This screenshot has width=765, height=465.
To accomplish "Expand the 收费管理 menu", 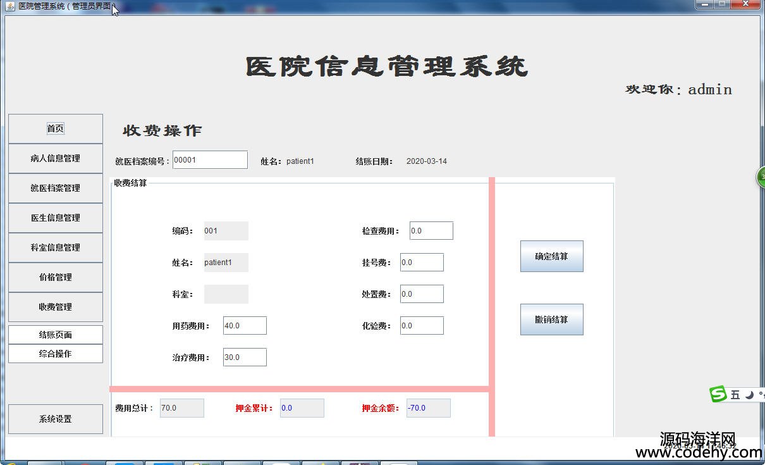I will tap(56, 307).
